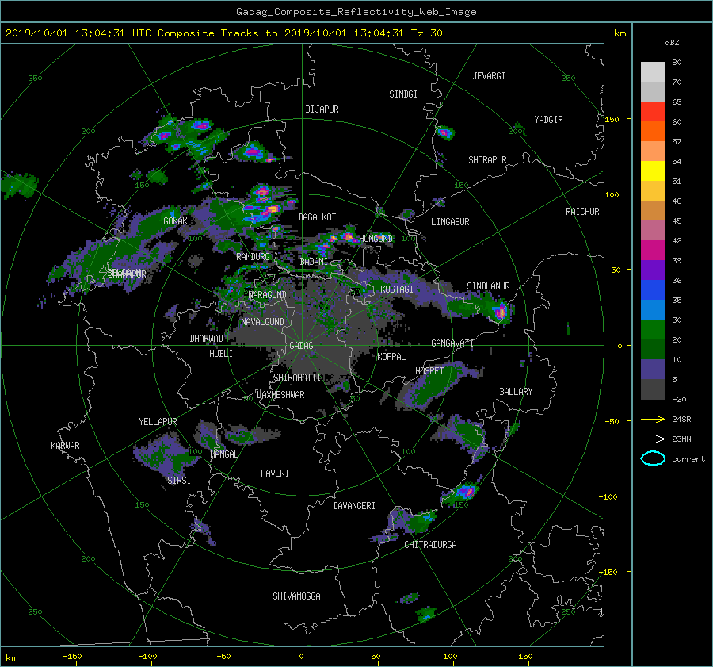The width and height of the screenshot is (713, 667).
Task: Click the BALLARY city label
Action: click(x=516, y=392)
